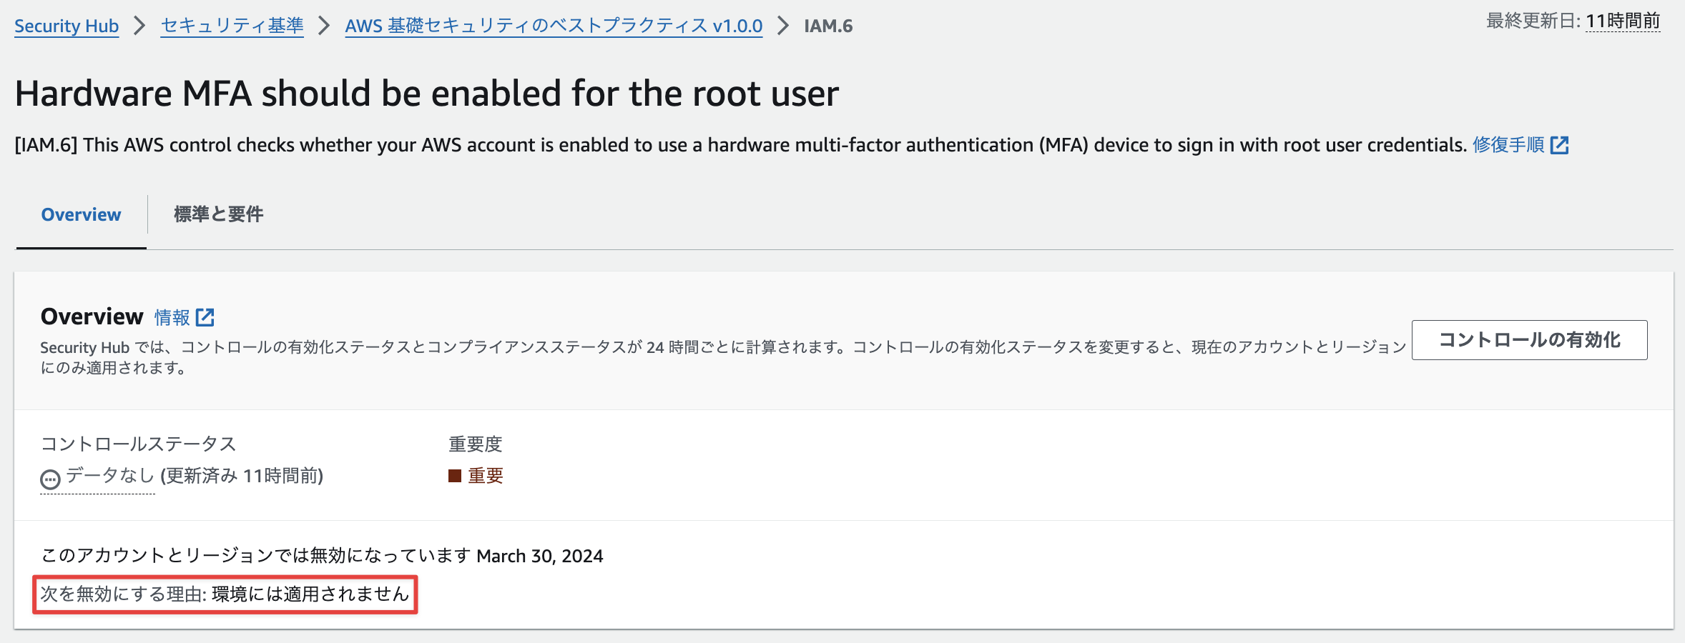This screenshot has height=643, width=1685.
Task: Click the データなし status icon
Action: click(x=50, y=479)
